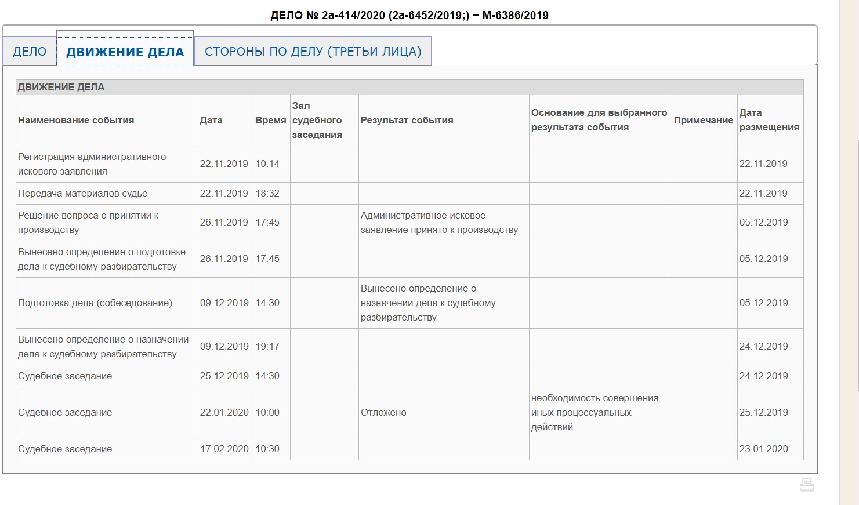This screenshot has width=859, height=505.
Task: Click the gray ДВИЖЕНИЕ ДЕЛА table title bar
Action: (x=409, y=88)
